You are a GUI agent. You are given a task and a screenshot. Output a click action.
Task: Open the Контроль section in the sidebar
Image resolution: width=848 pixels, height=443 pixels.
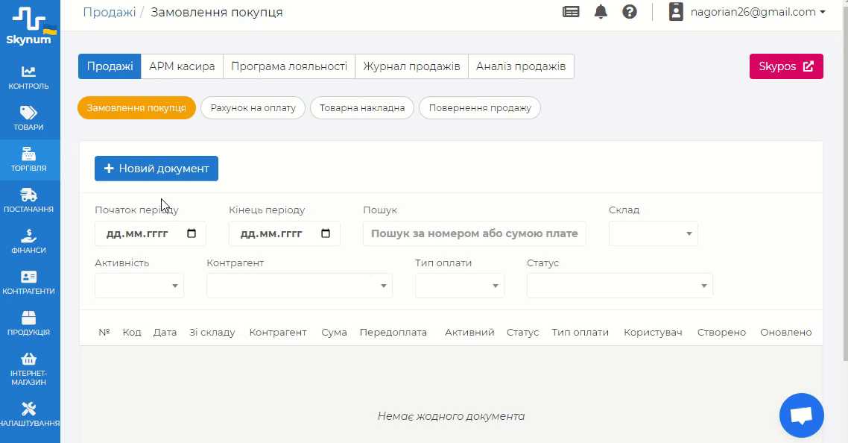click(29, 77)
